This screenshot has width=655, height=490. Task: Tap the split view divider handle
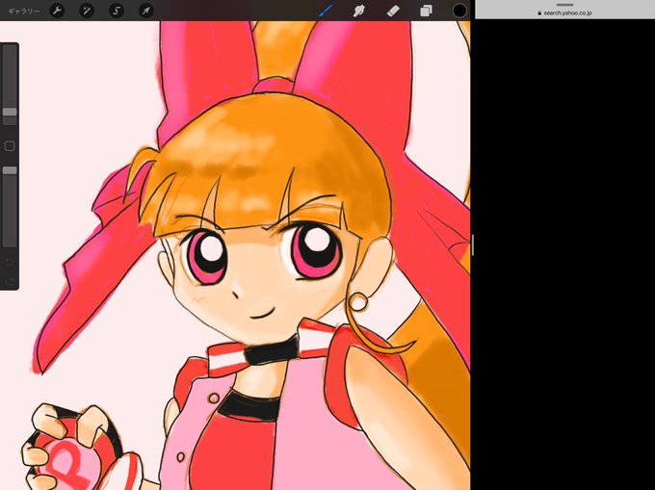coord(472,245)
